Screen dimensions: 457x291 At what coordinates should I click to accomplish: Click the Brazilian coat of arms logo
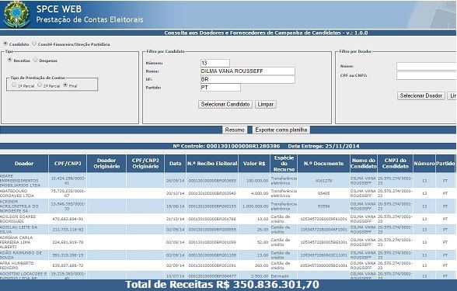tap(16, 14)
